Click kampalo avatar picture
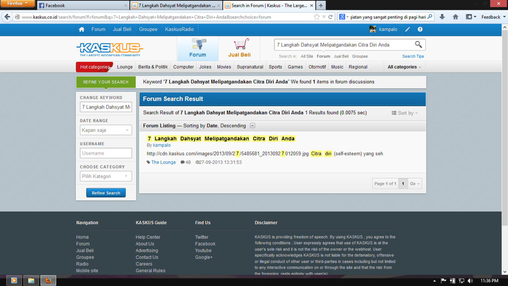The image size is (508, 286). [373, 29]
